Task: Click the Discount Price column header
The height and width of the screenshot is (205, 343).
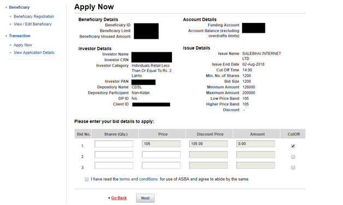Action: [x=210, y=134]
